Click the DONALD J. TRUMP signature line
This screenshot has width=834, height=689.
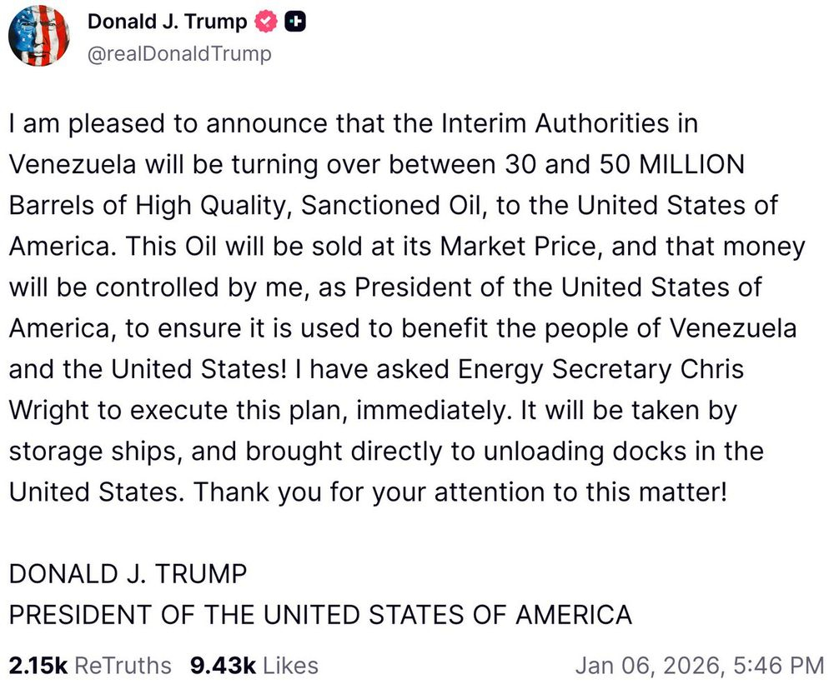[128, 574]
